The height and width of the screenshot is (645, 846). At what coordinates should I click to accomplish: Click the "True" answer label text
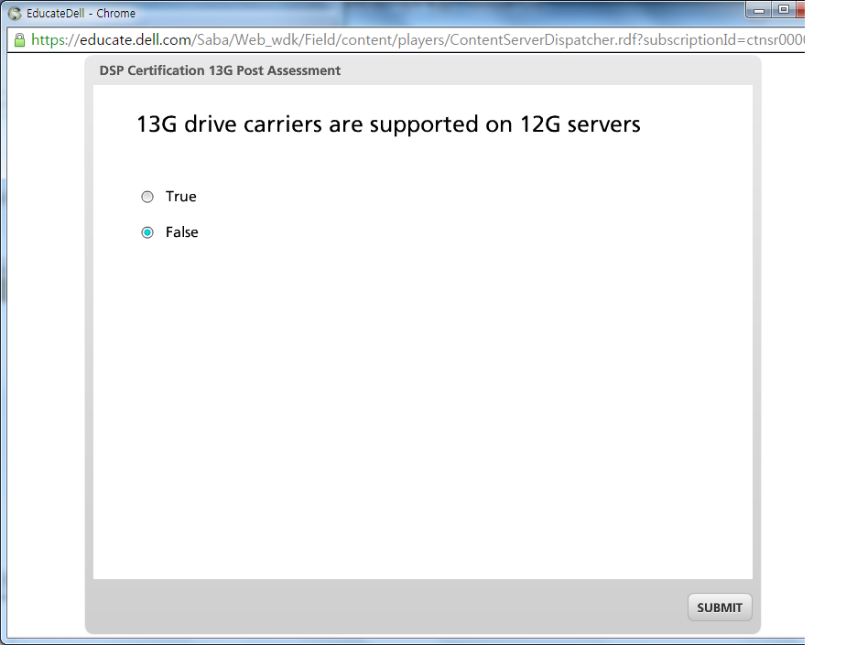tap(180, 197)
